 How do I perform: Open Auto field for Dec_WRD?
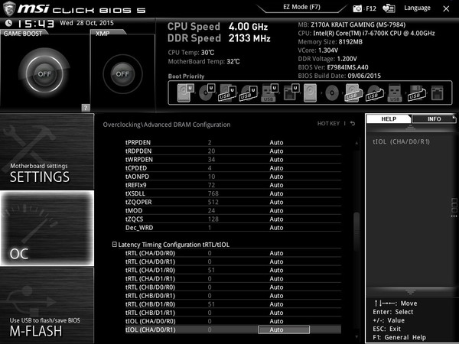tap(276, 228)
